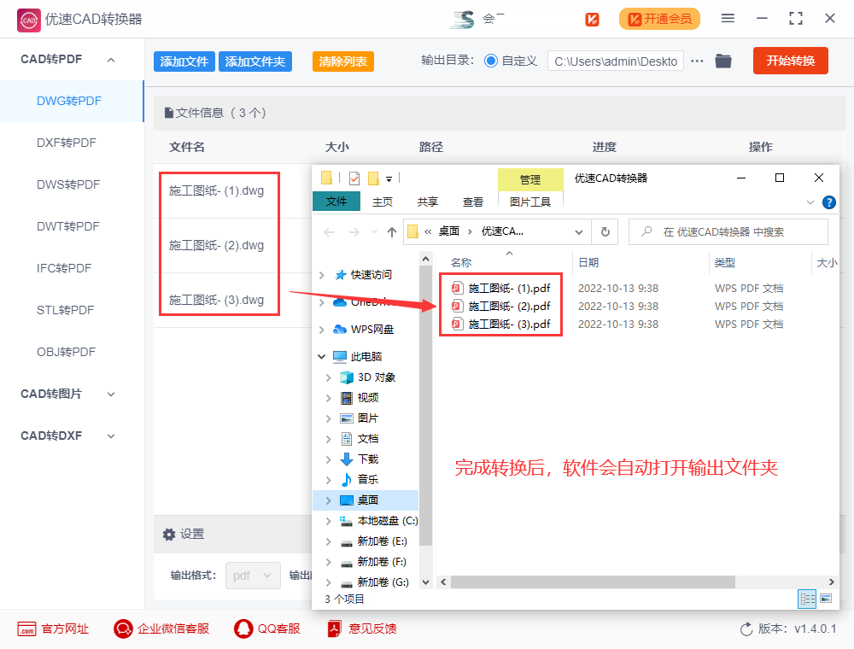Open the Explorer 主页 ribbon tab

(x=383, y=202)
